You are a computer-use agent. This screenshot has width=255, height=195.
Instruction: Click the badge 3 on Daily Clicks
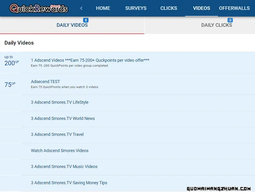[230, 20]
